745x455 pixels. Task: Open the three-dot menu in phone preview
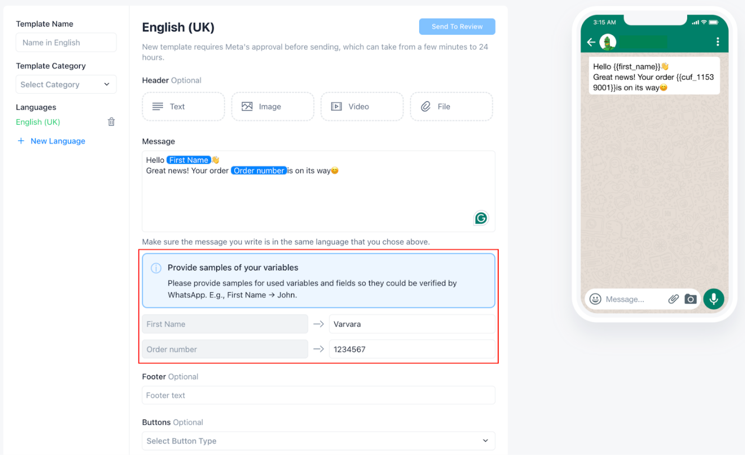click(717, 42)
